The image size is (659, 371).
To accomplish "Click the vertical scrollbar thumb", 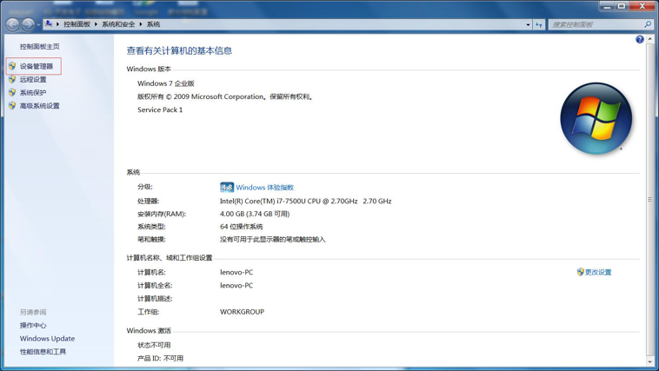I will point(650,200).
